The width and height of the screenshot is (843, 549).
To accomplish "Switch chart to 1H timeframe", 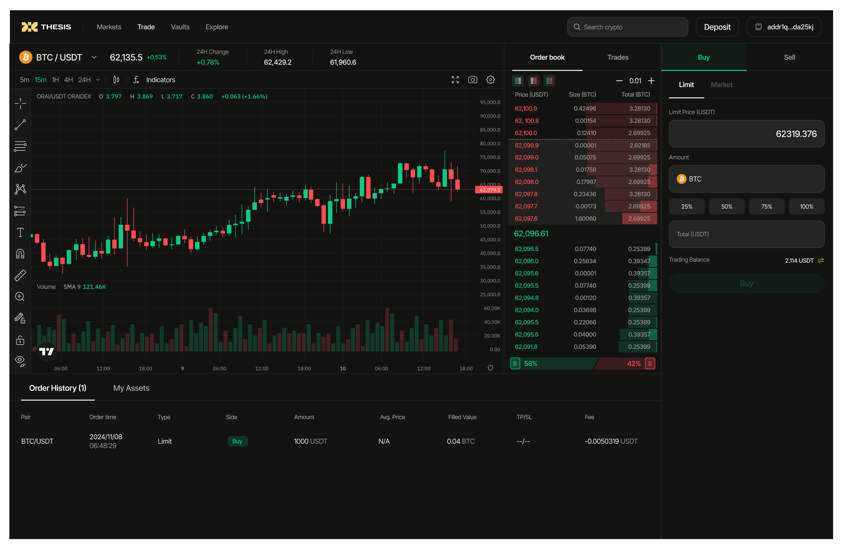I will click(x=55, y=80).
